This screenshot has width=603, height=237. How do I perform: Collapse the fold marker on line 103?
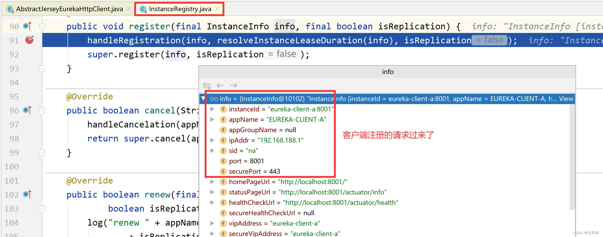(x=42, y=209)
